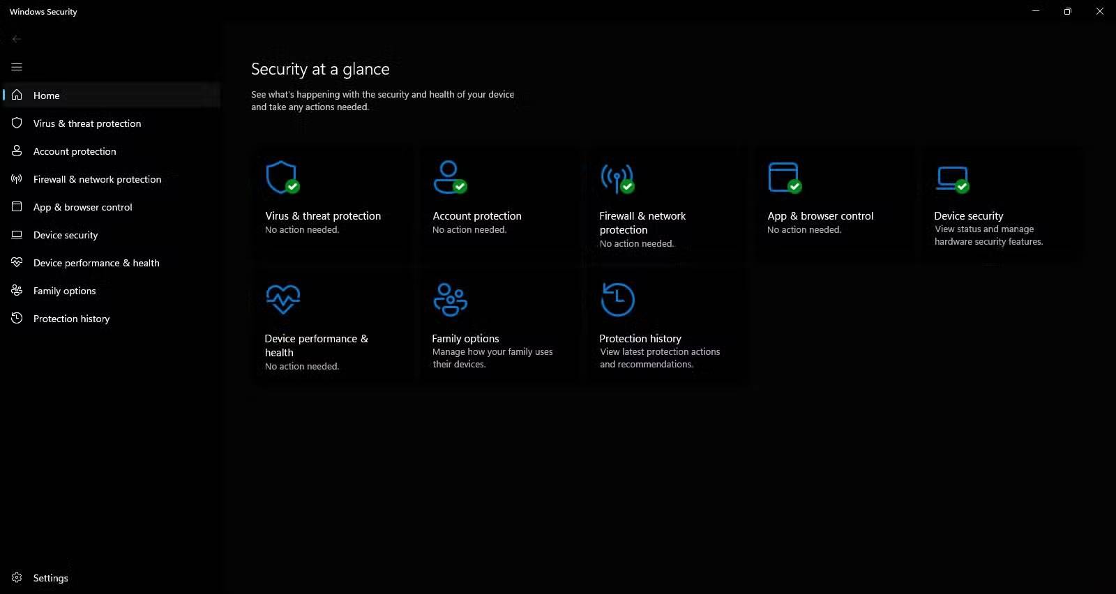The height and width of the screenshot is (594, 1116).
Task: Click the laptop icon for Device security in sidebar
Action: point(17,235)
